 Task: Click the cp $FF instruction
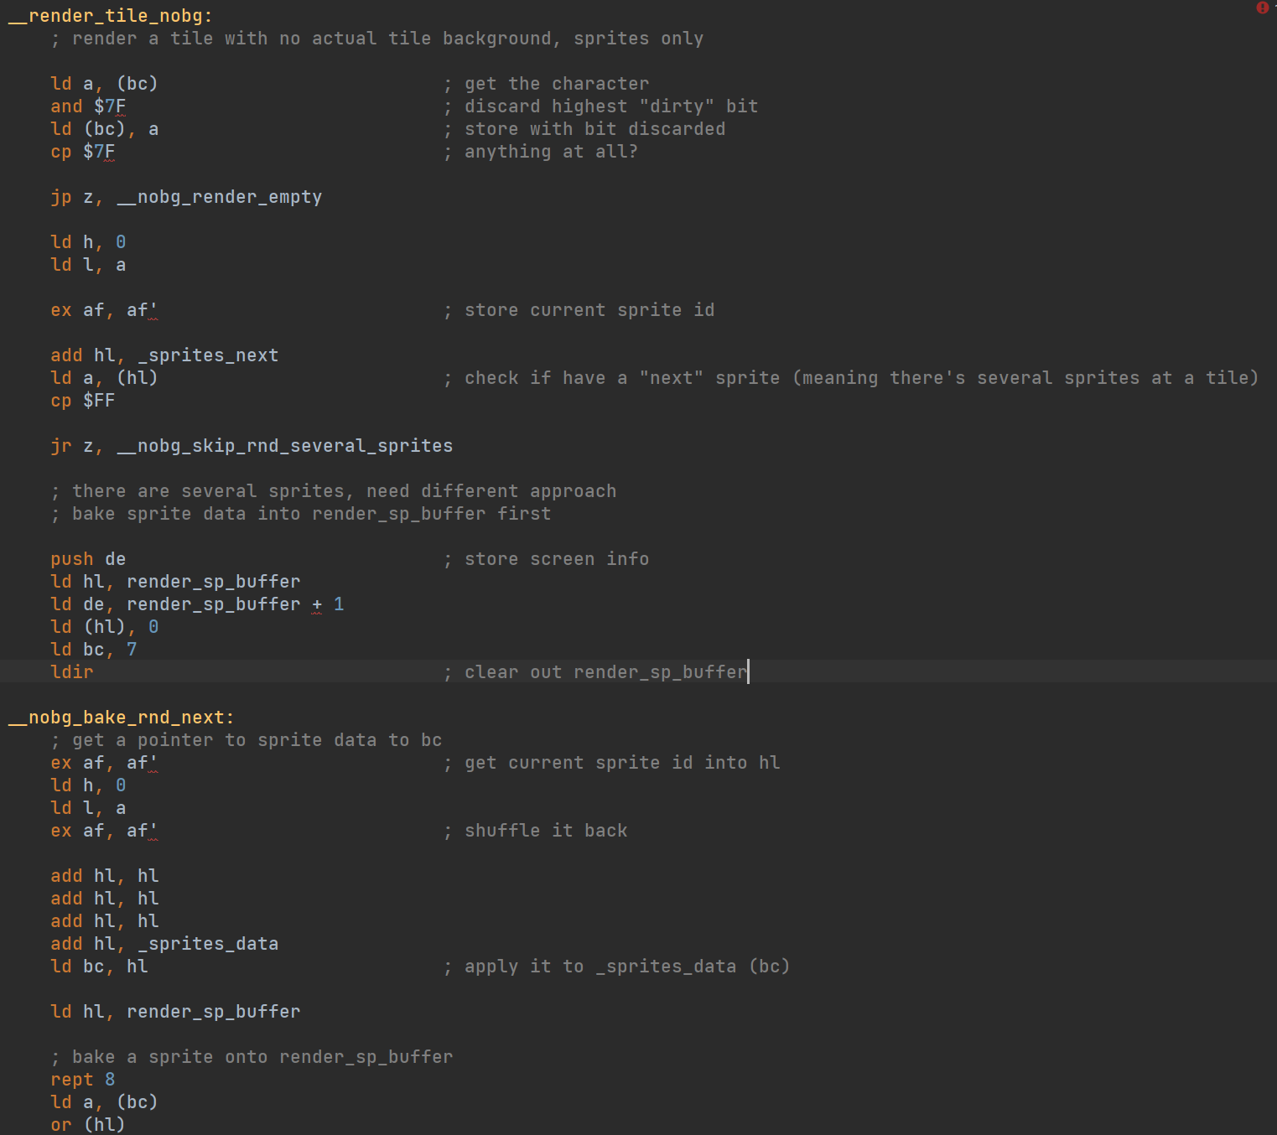tap(83, 401)
